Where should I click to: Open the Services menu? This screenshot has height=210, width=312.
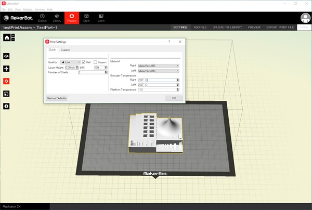click(40, 9)
